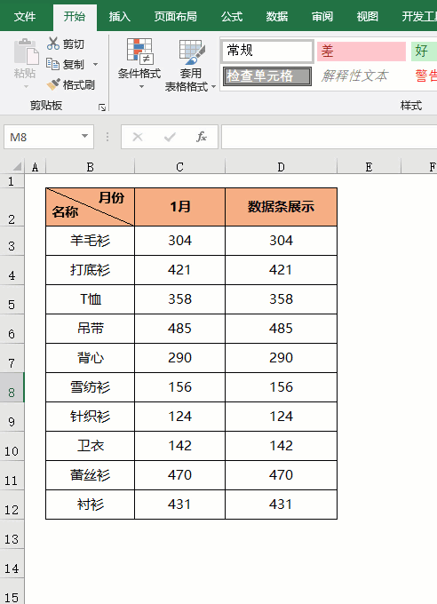Screen dimensions: 437x604
Task: Click the Insert Function fx icon
Action: pyautogui.click(x=201, y=137)
